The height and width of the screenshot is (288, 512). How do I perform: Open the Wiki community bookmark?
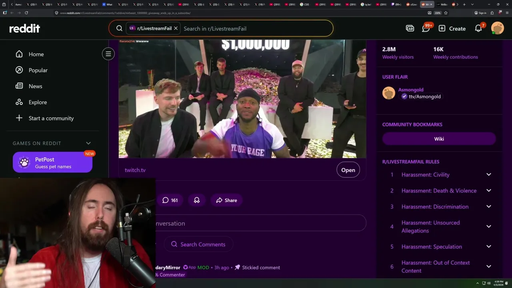(x=439, y=139)
